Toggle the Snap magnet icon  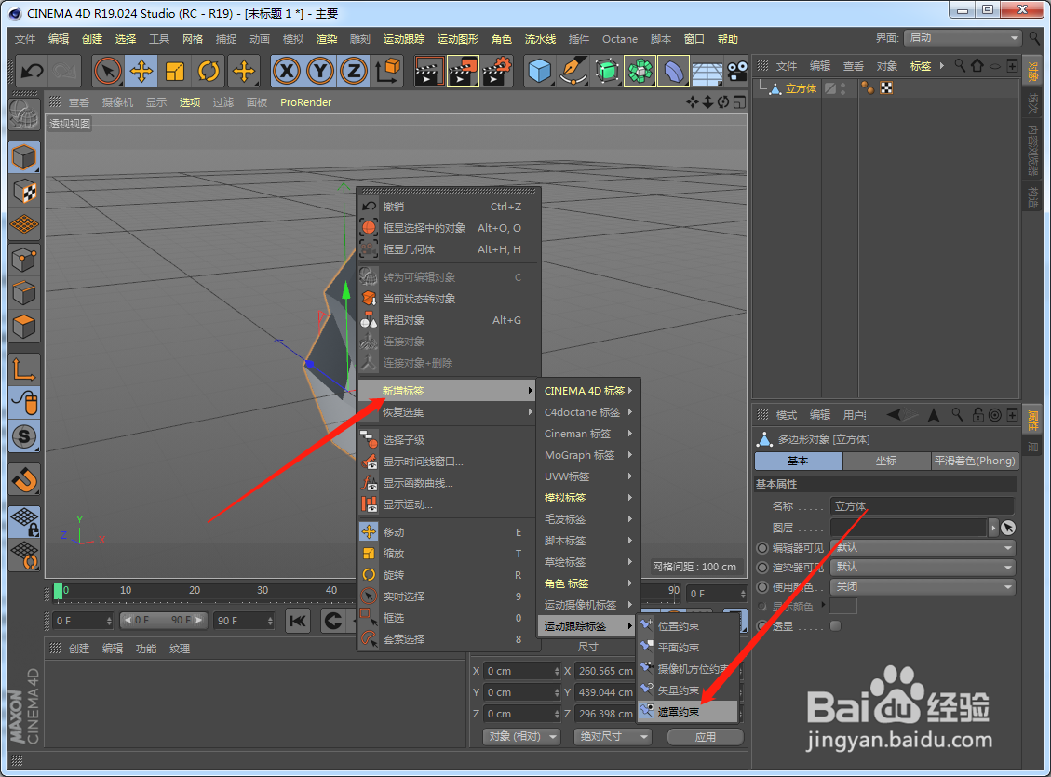[x=24, y=479]
